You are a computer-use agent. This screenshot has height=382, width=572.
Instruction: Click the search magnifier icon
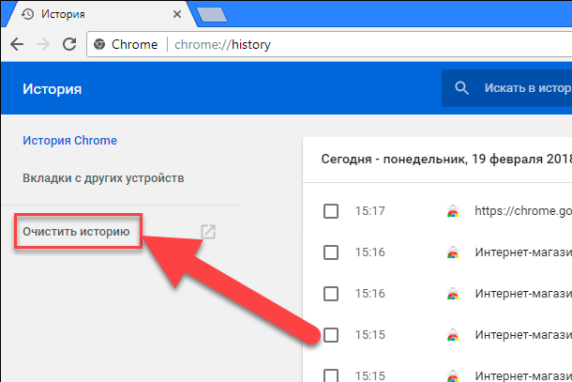click(461, 88)
